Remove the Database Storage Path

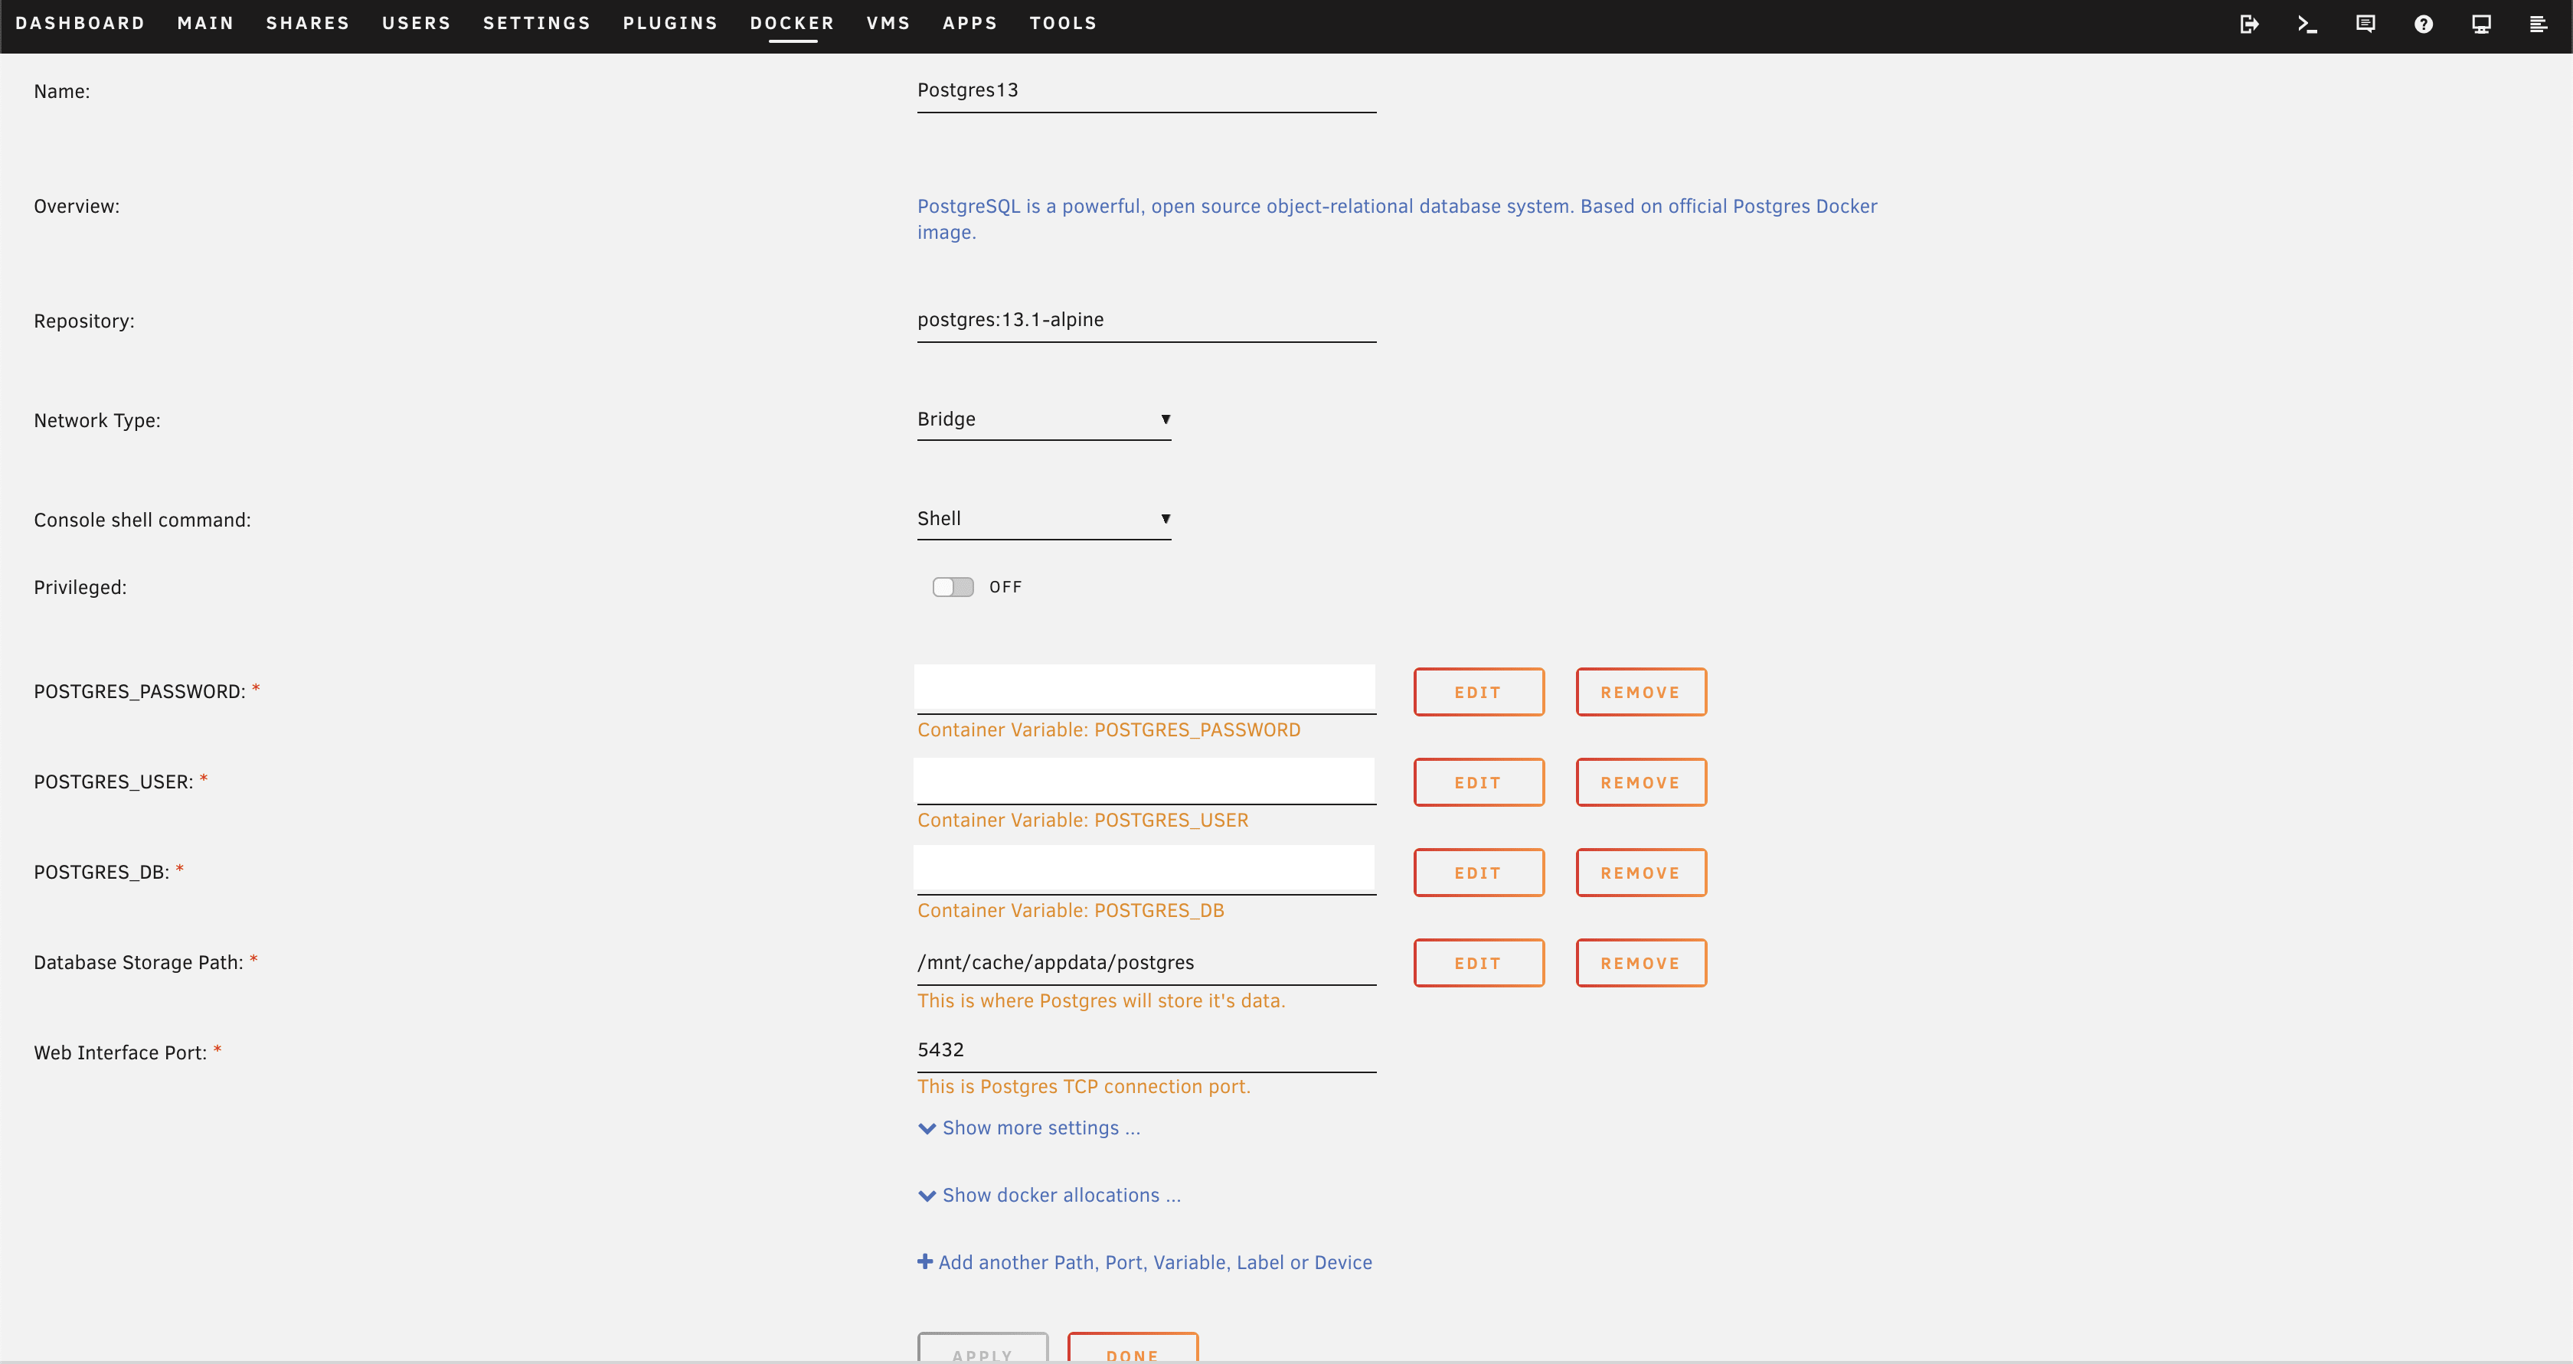(1641, 963)
